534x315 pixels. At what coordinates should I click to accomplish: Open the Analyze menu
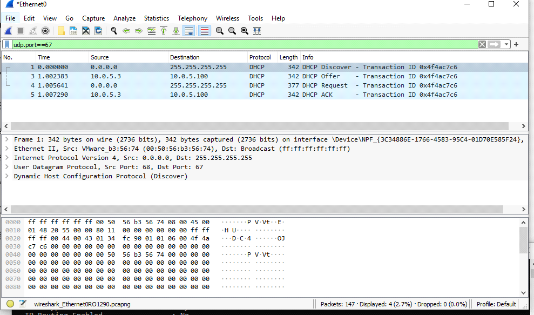tap(125, 18)
